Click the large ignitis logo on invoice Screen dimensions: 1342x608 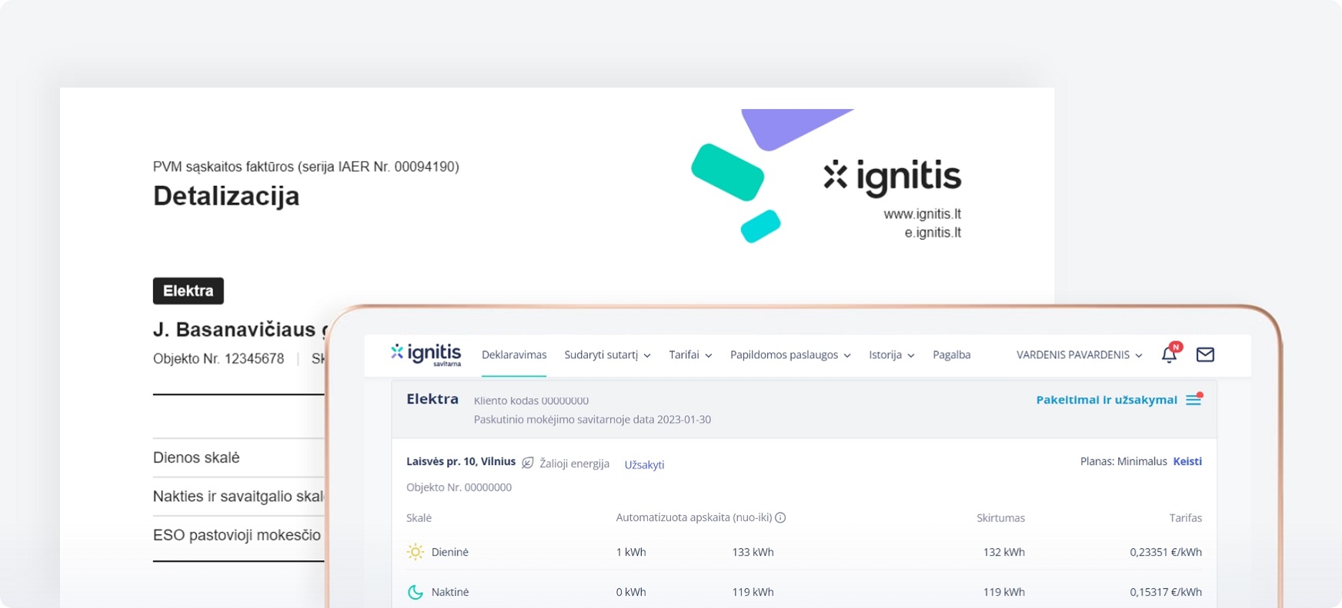893,177
